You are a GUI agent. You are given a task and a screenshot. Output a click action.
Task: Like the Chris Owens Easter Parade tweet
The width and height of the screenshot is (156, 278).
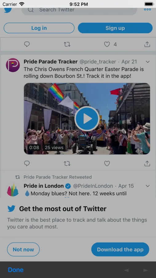coord(107,163)
